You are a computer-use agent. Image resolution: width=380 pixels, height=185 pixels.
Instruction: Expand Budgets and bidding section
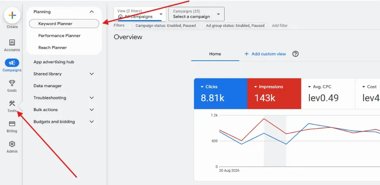click(92, 122)
